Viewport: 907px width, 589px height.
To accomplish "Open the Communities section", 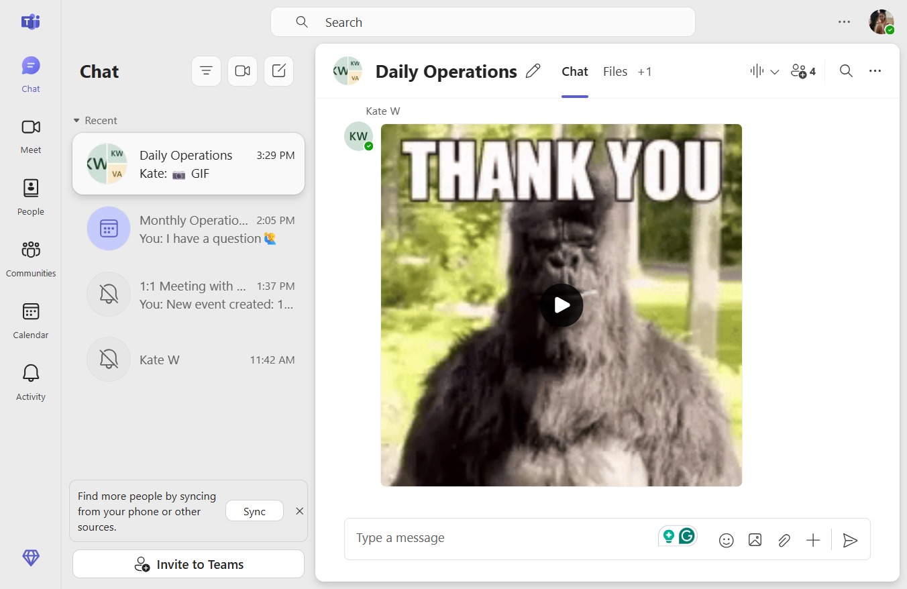I will pyautogui.click(x=31, y=259).
